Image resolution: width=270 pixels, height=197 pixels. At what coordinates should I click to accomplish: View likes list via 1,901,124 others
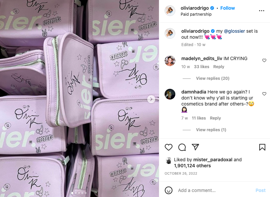point(192,166)
